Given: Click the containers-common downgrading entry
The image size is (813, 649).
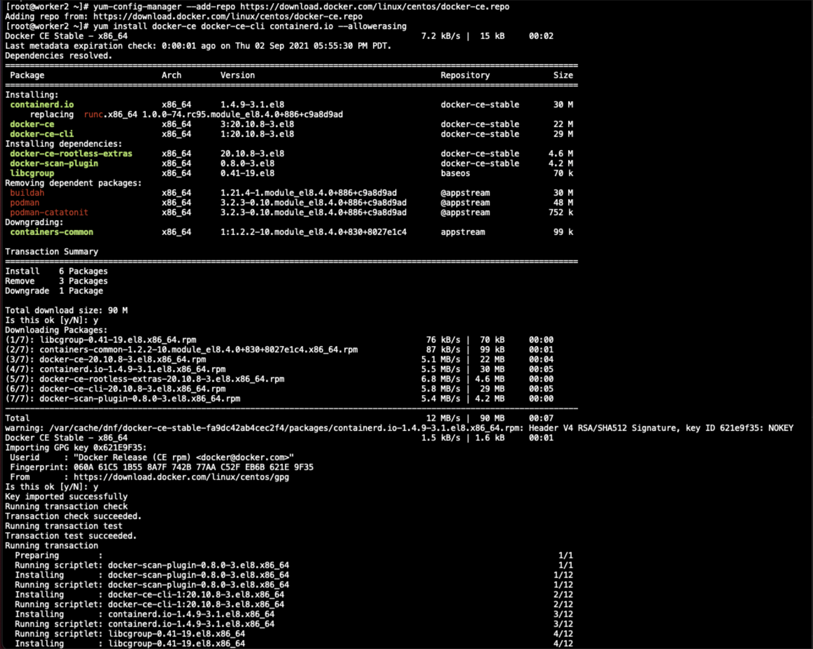Looking at the screenshot, I should 52,232.
